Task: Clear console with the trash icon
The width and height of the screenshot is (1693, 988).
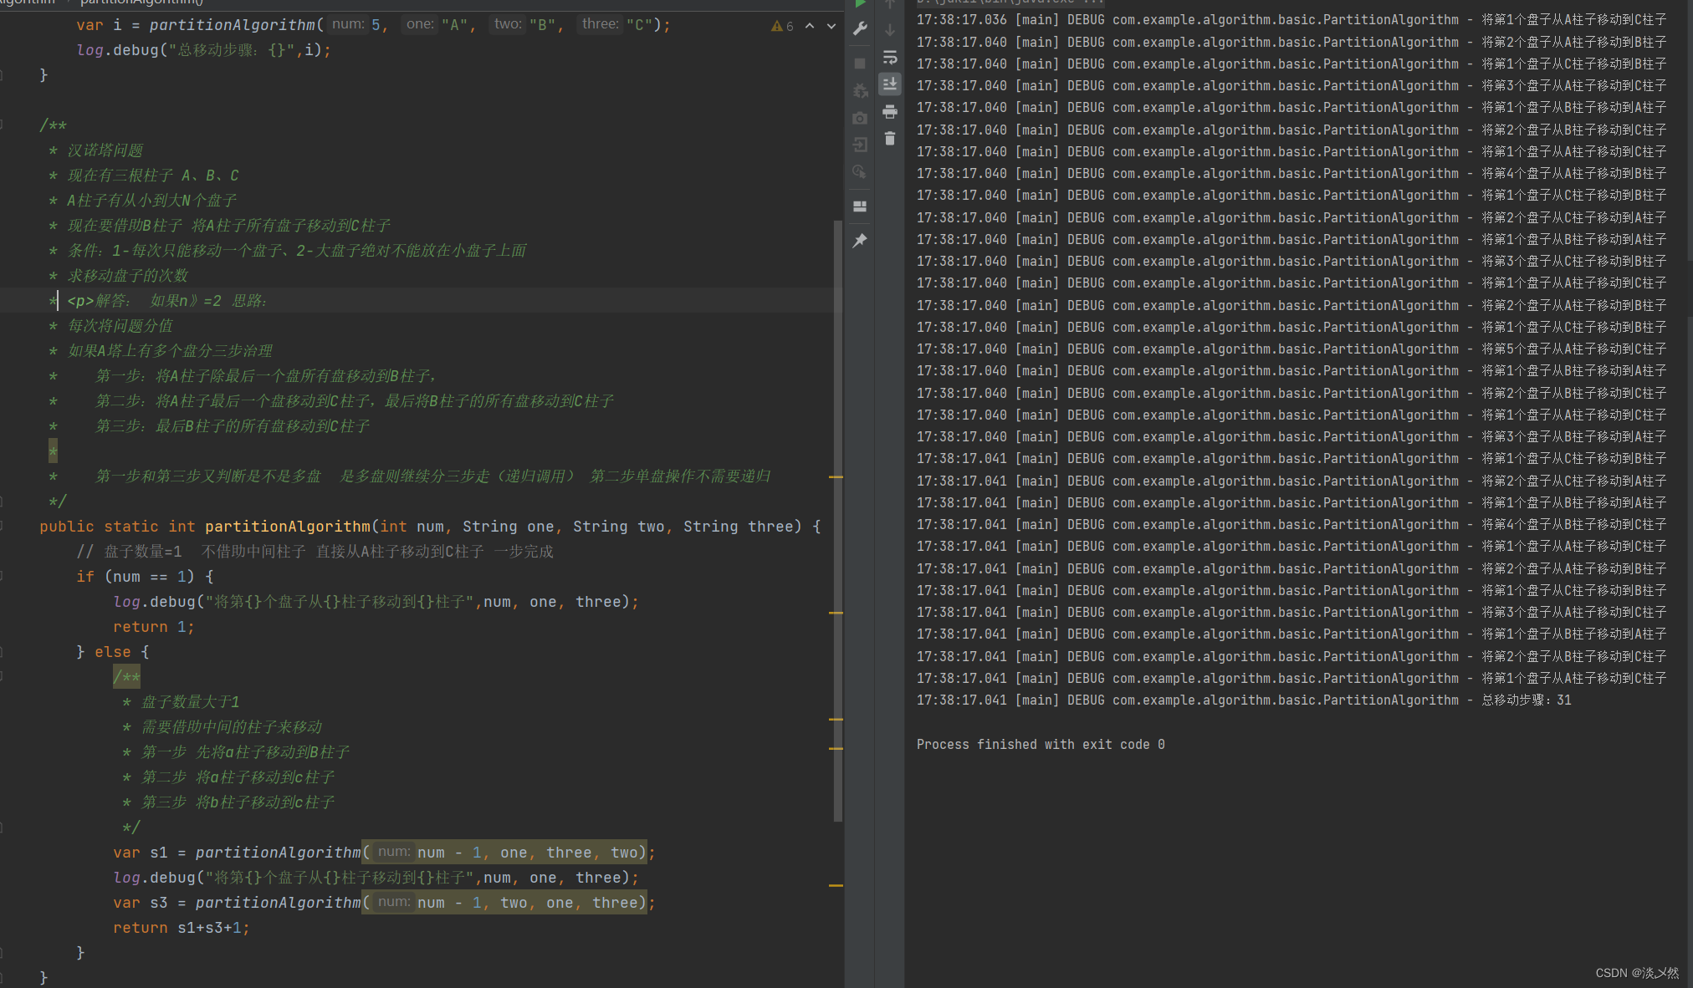Action: pos(890,138)
